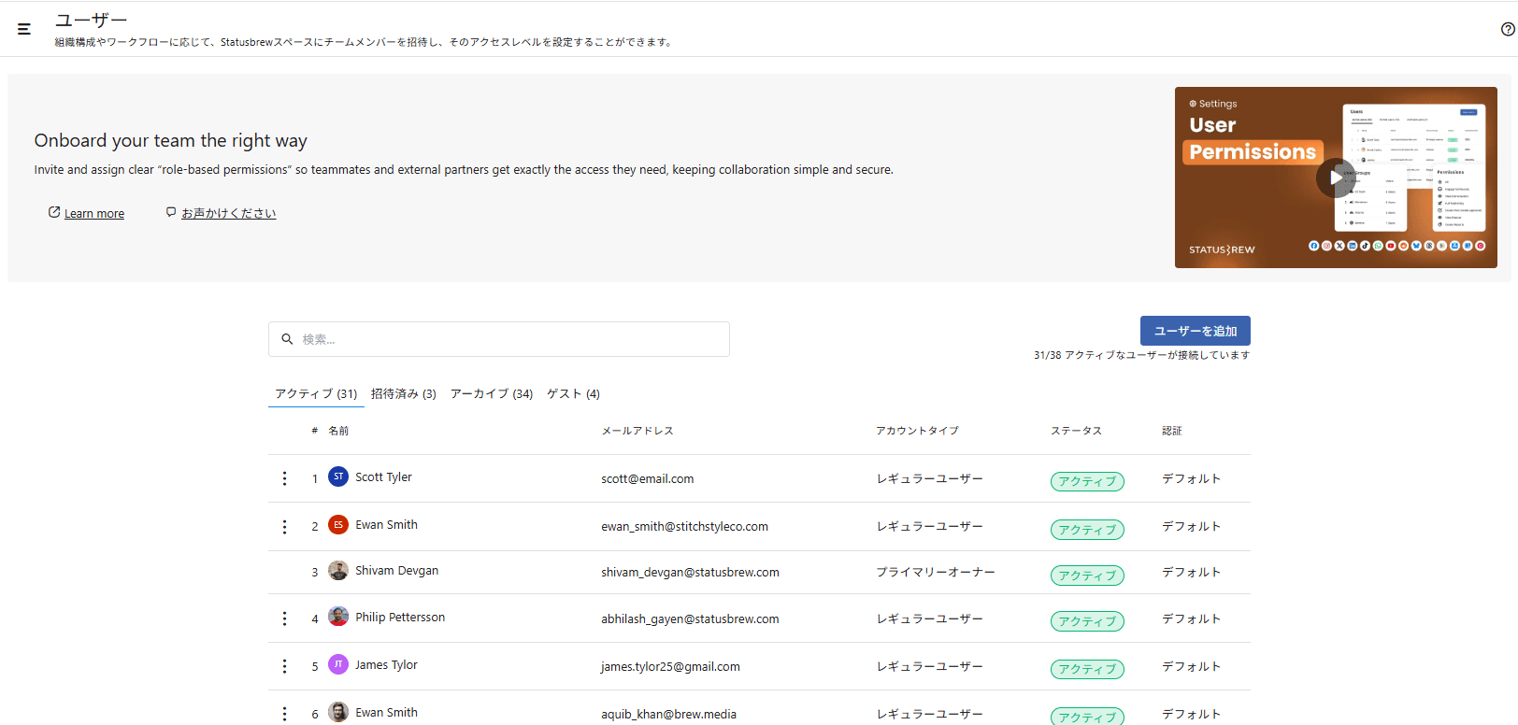
Task: Click Philip Pettersson's デフォルト authentication value
Action: coord(1192,619)
